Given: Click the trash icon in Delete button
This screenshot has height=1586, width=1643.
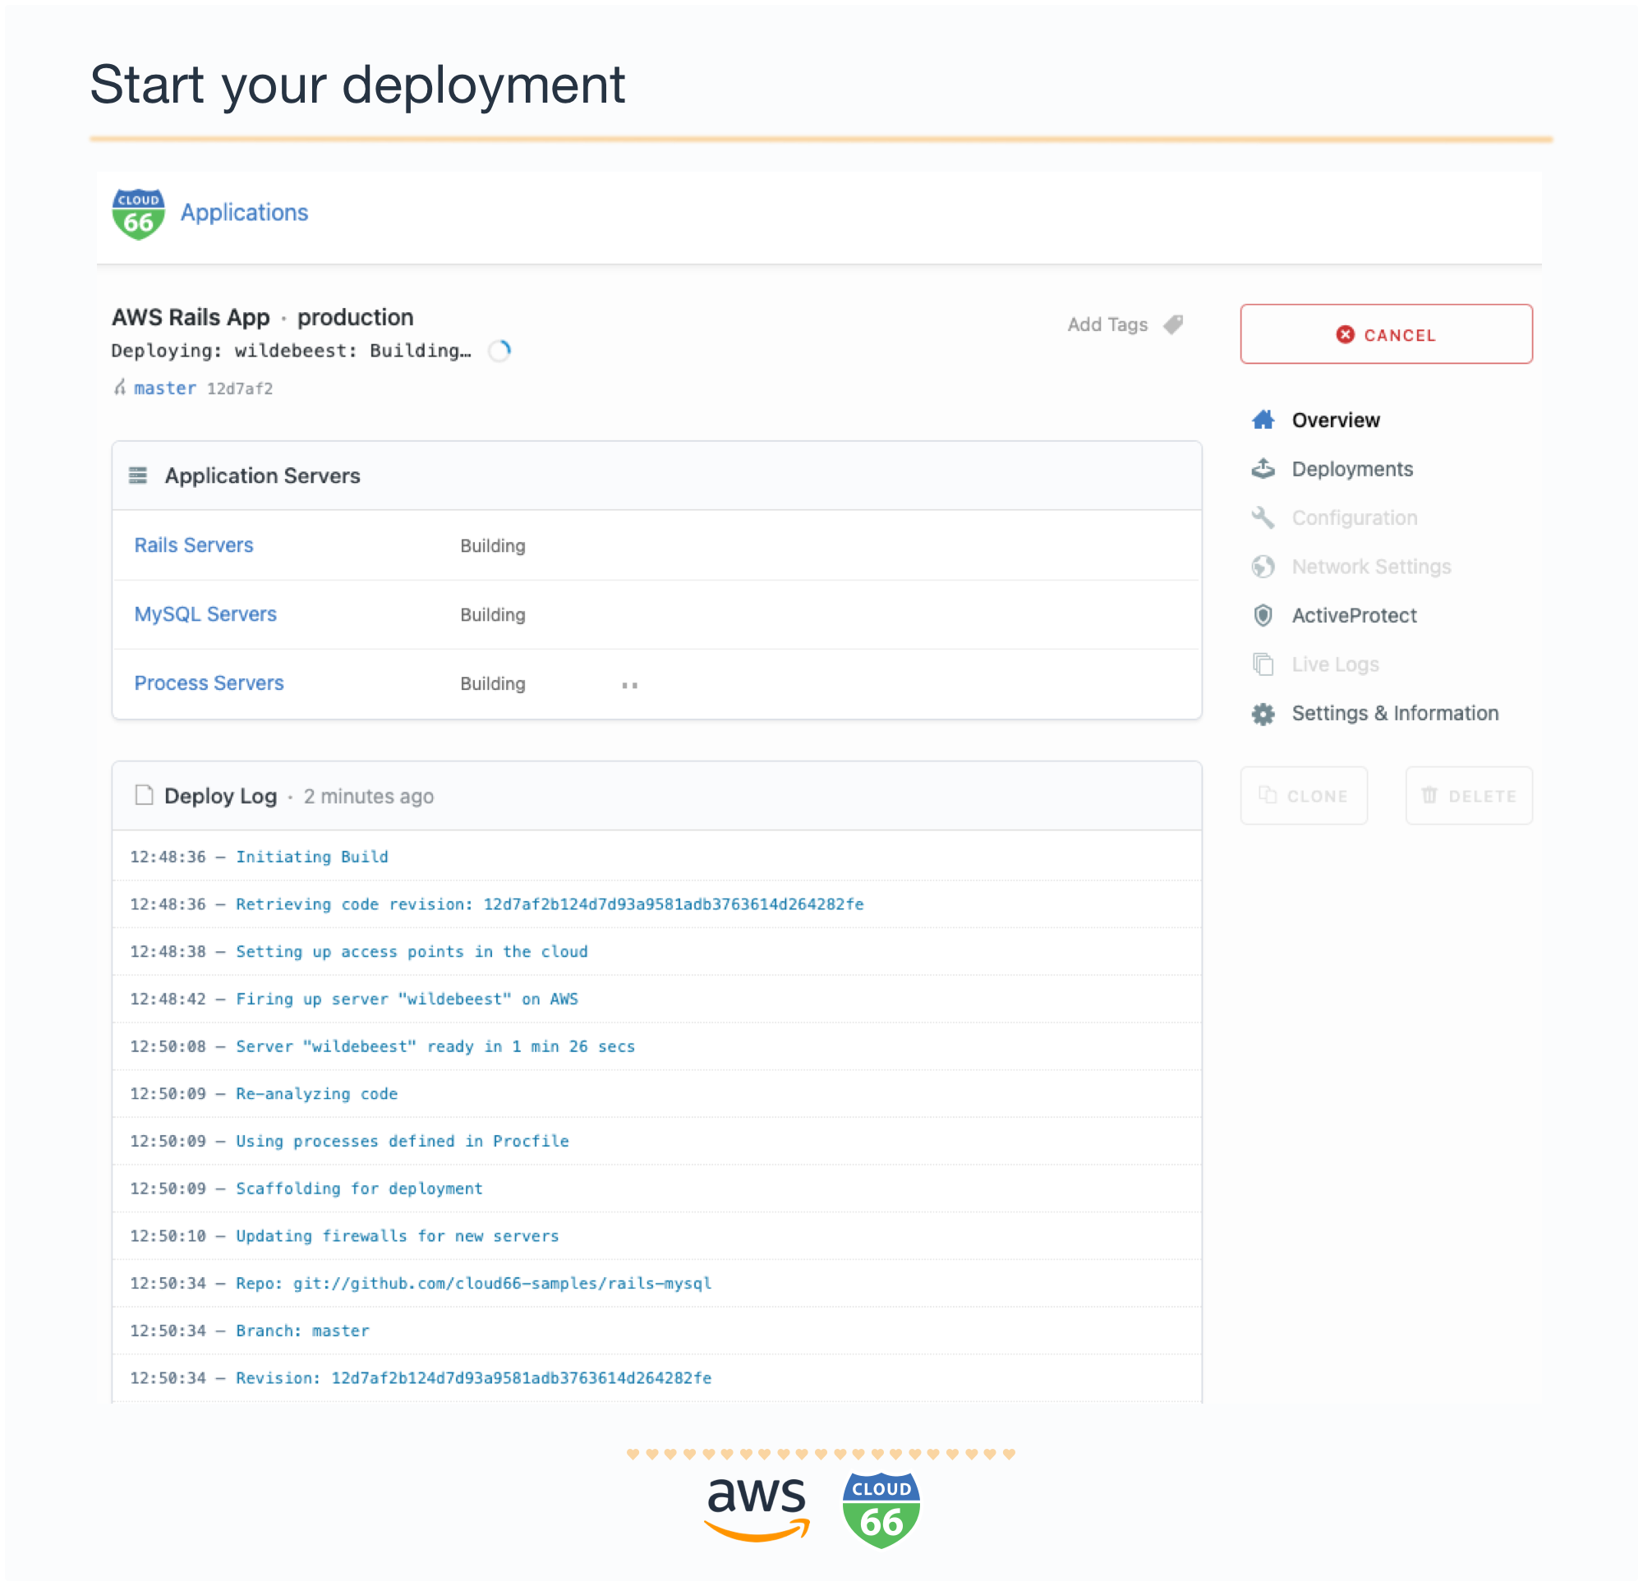Looking at the screenshot, I should 1429,795.
